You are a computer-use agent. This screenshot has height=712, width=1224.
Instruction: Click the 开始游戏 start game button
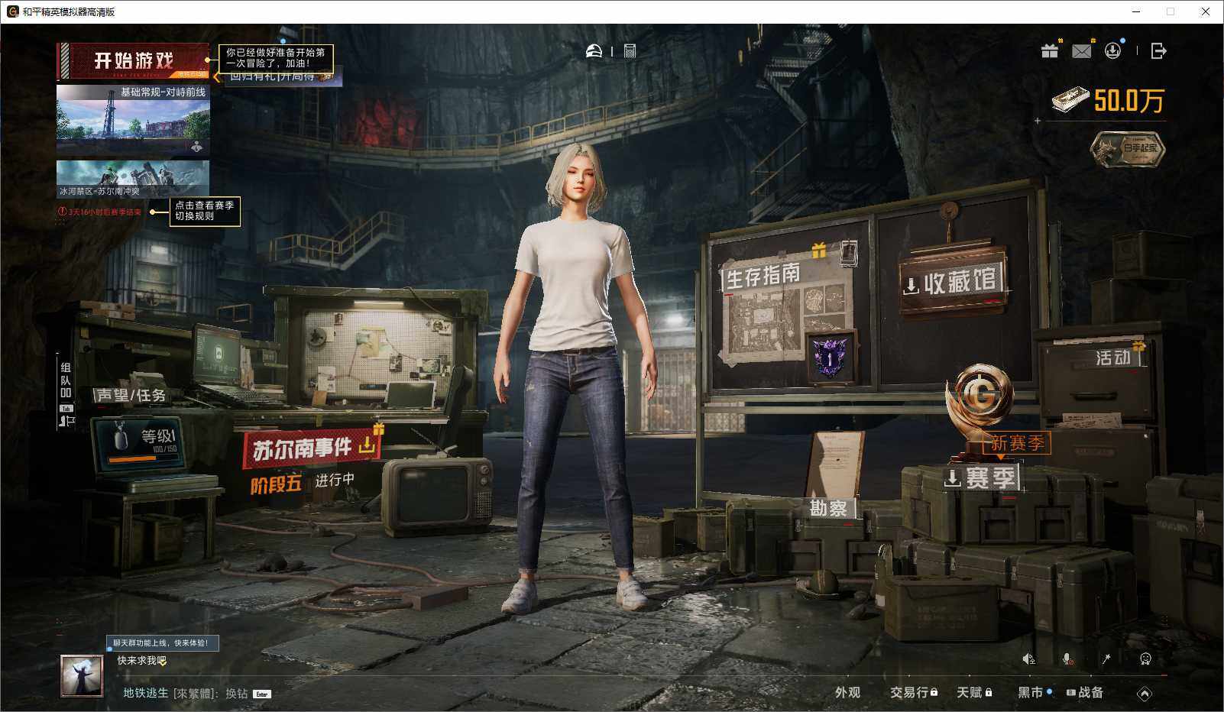[x=133, y=61]
